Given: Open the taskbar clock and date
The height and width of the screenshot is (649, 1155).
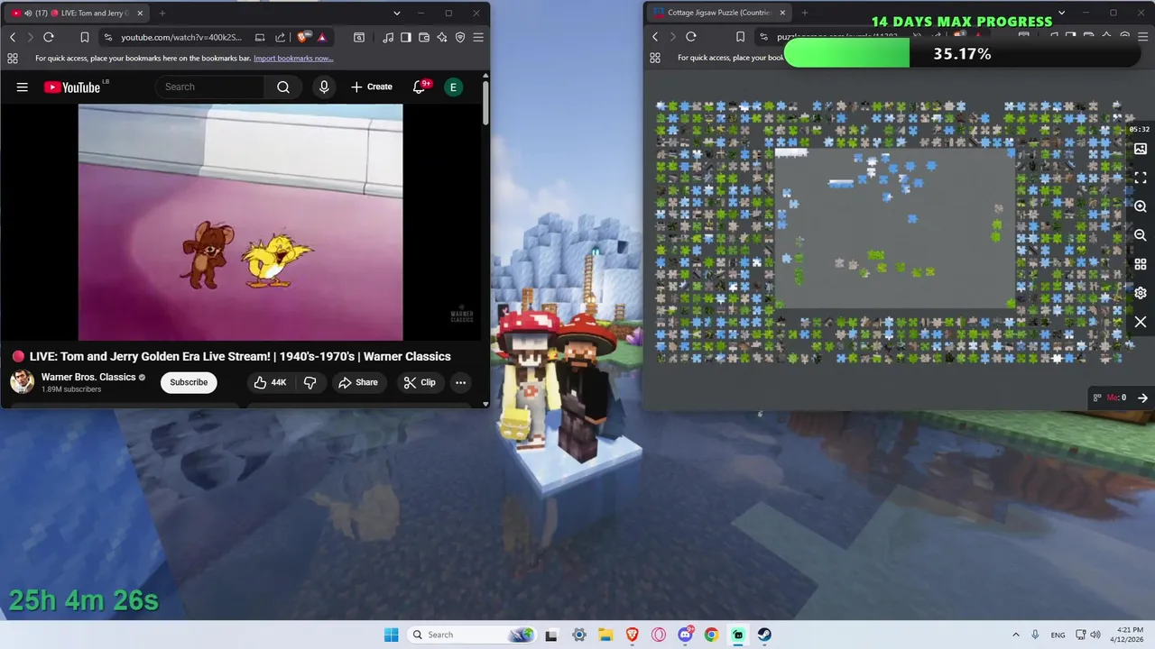Looking at the screenshot, I should point(1129,635).
